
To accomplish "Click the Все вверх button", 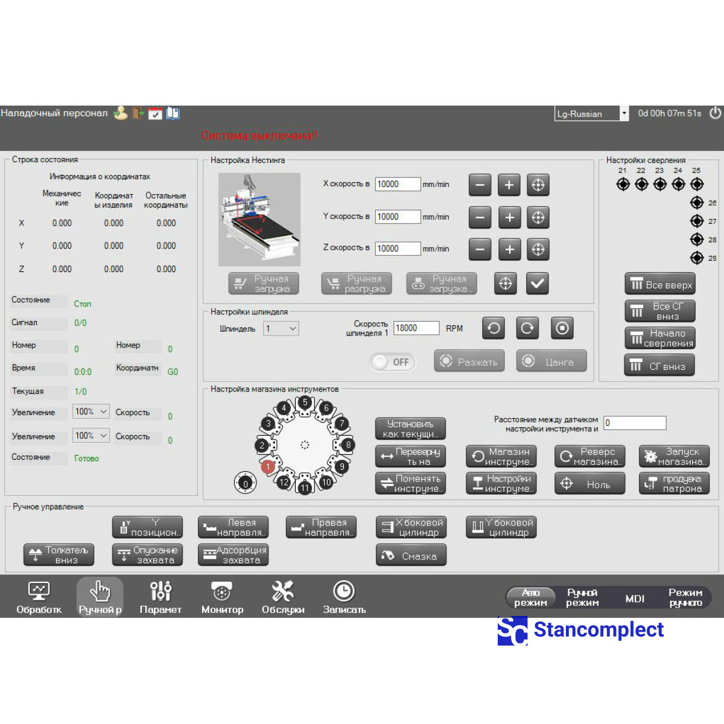I will (x=660, y=284).
